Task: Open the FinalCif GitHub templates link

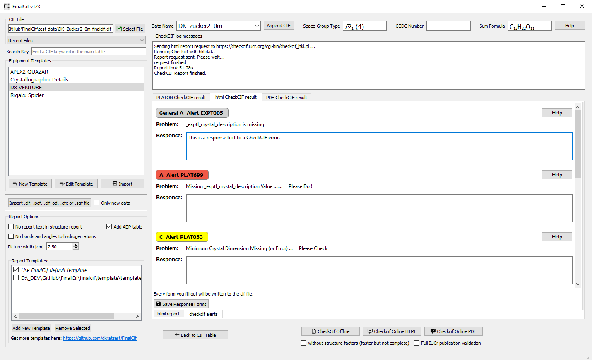Action: (x=100, y=338)
